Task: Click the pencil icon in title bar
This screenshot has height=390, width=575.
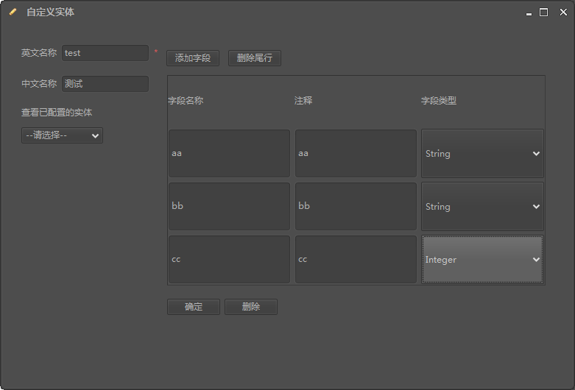Action: 13,12
